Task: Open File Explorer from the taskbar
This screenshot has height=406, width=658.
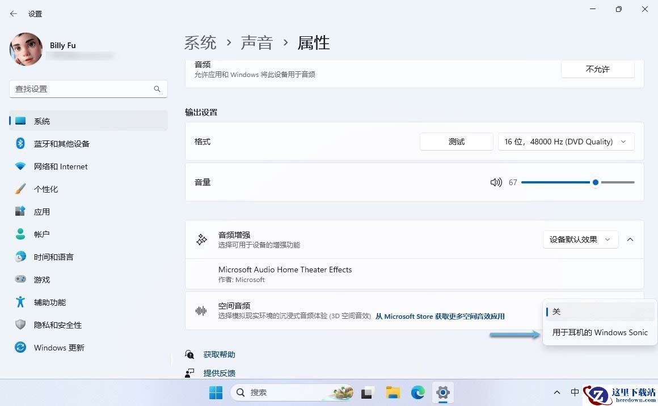Action: [x=393, y=392]
